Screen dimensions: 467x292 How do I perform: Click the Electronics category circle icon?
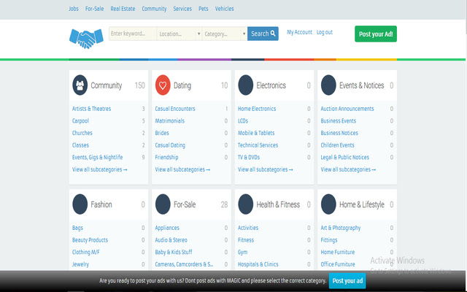[x=245, y=85]
